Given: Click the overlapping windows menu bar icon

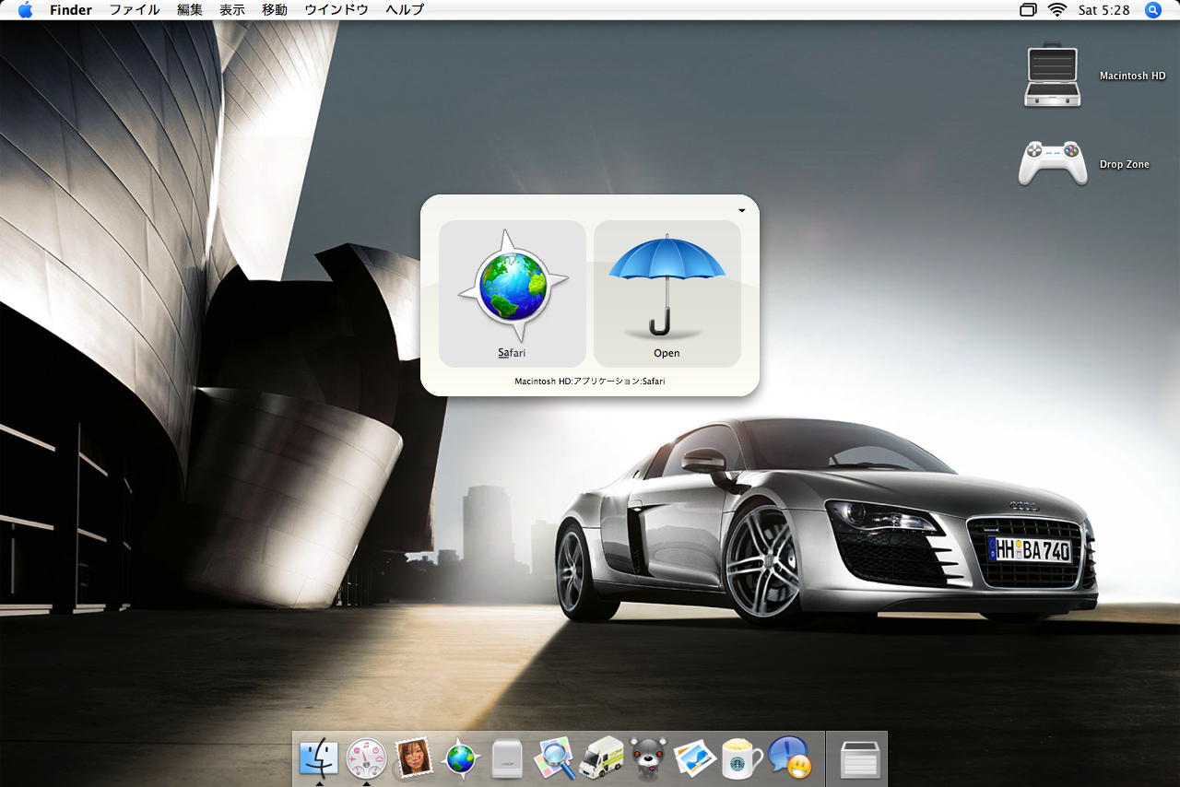Looking at the screenshot, I should pyautogui.click(x=1028, y=10).
